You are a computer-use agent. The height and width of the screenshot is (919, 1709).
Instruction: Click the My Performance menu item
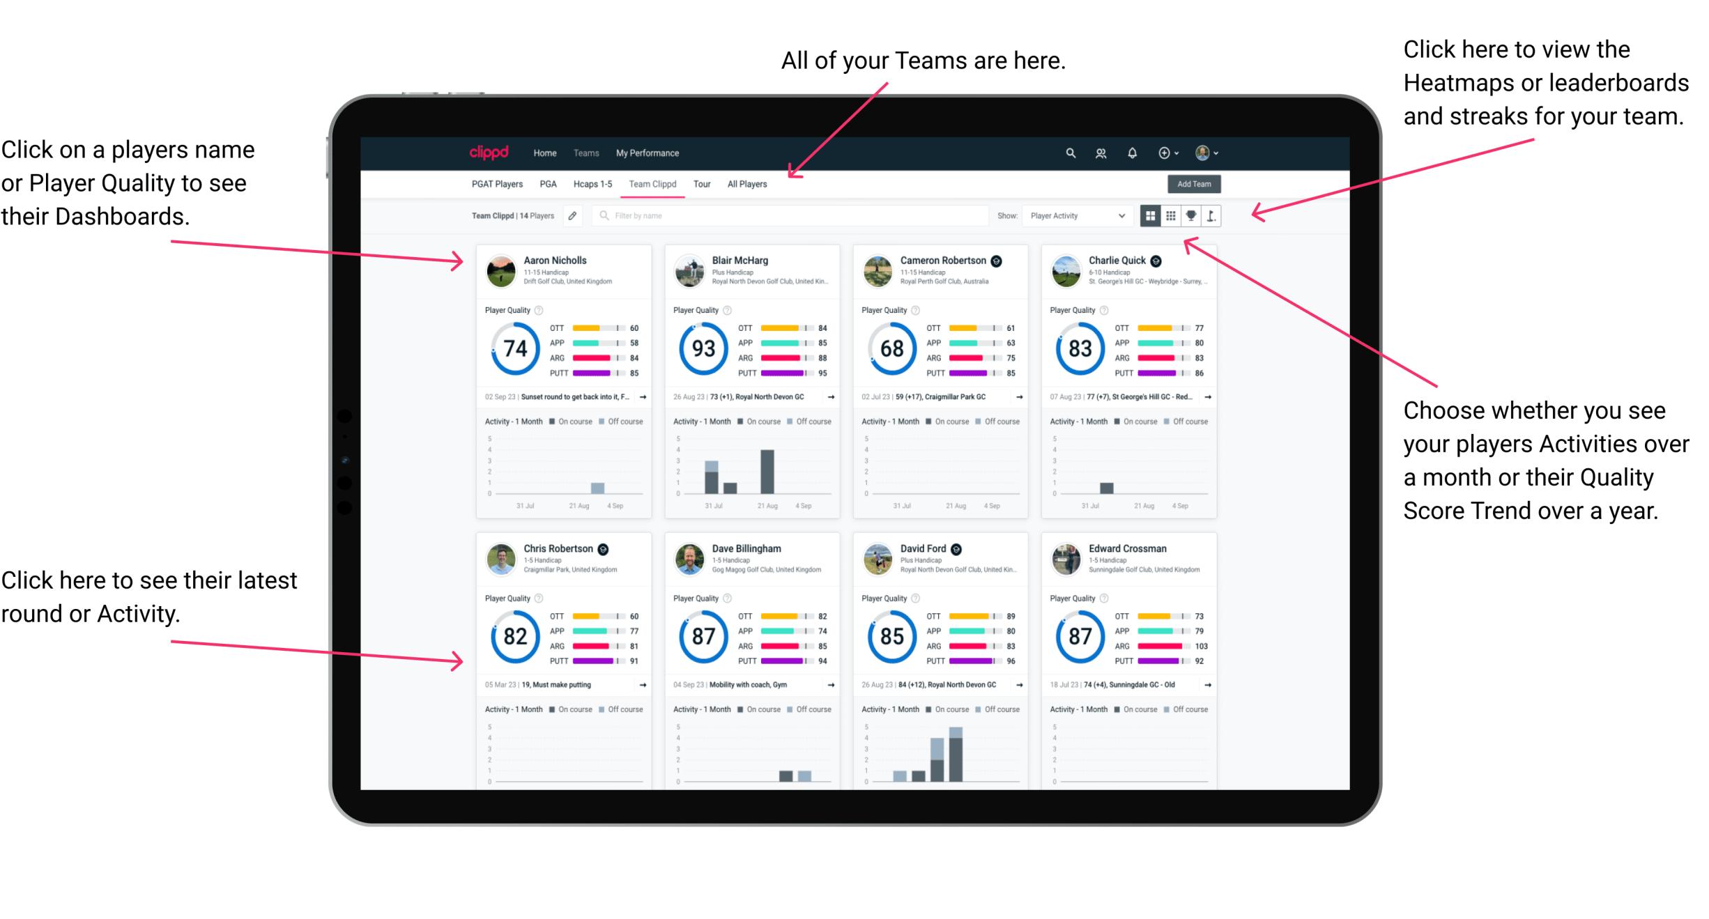pyautogui.click(x=647, y=153)
